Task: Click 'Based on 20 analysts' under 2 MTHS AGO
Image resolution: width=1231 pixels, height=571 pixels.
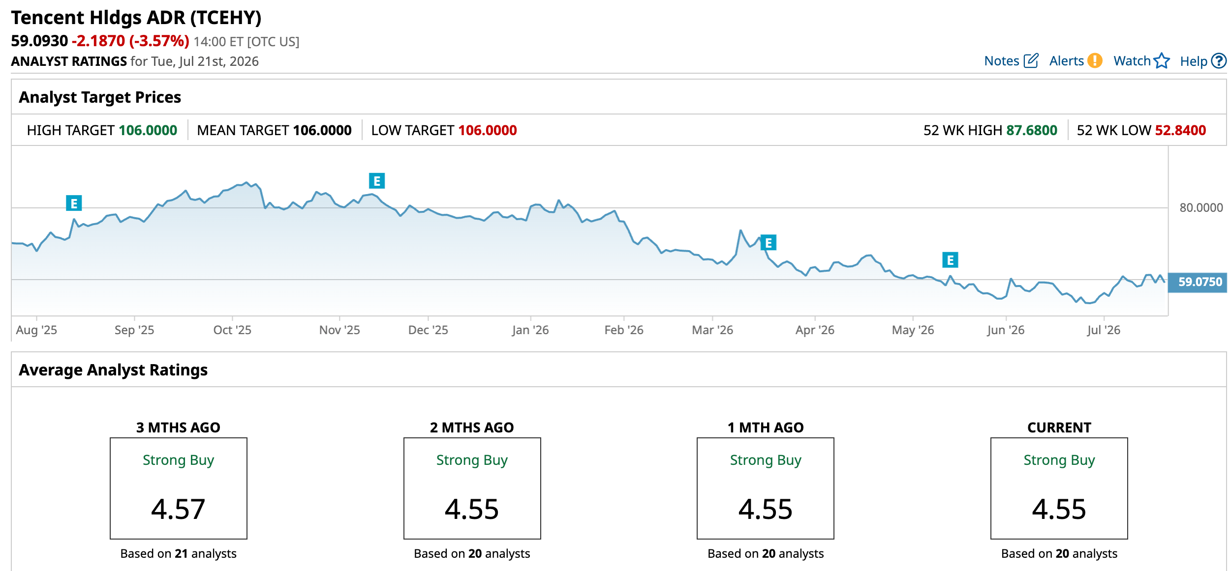Action: 472,554
